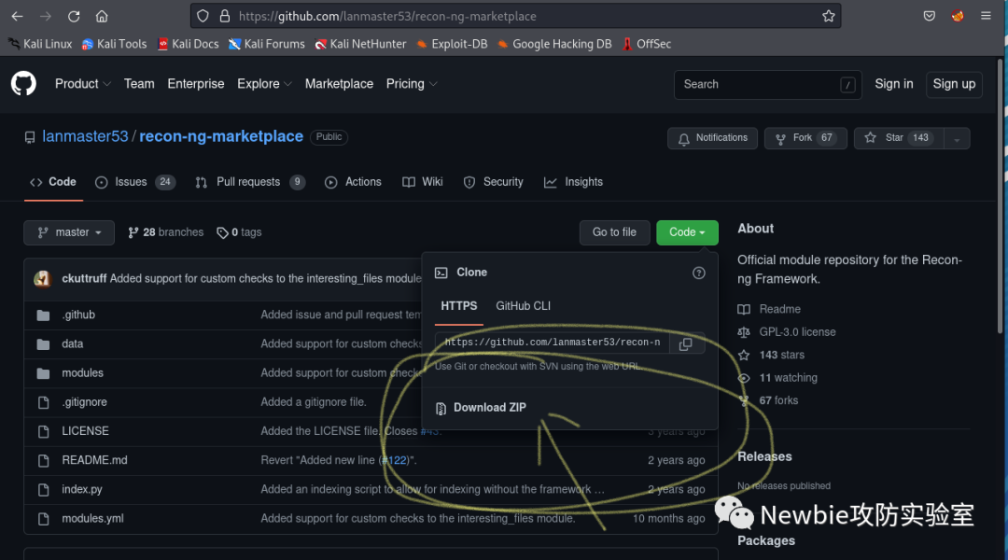The height and width of the screenshot is (560, 1008).
Task: Open the LICENSE file
Action: tap(85, 431)
